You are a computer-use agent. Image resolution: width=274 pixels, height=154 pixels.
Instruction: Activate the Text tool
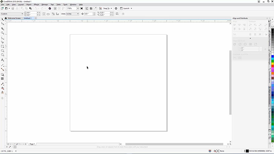pos(2,60)
